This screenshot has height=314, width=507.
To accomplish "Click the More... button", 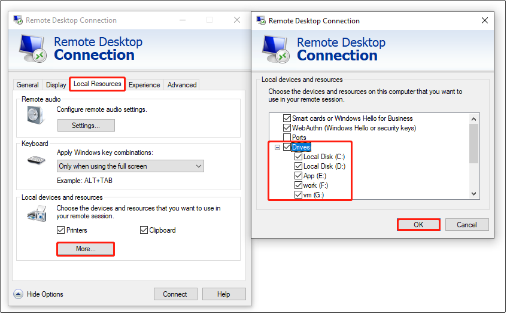I will (x=86, y=249).
